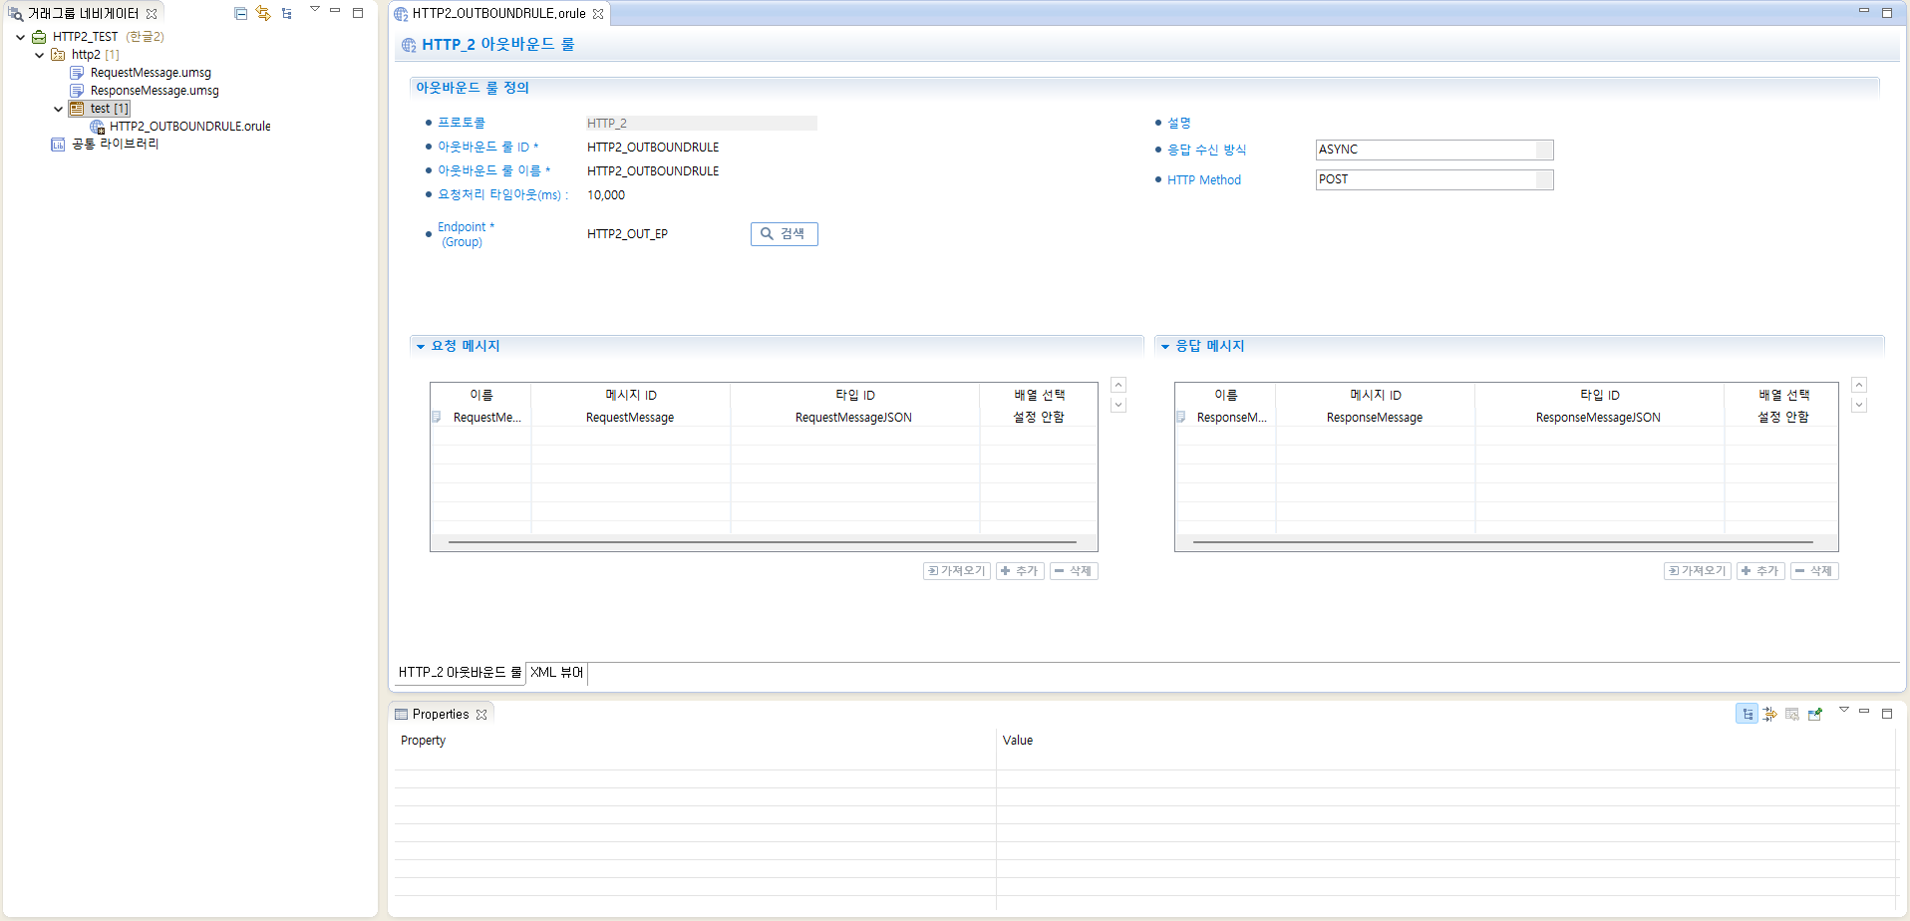Click Collapse All icon in navigator toolbar
1910x921 pixels.
coord(240,13)
